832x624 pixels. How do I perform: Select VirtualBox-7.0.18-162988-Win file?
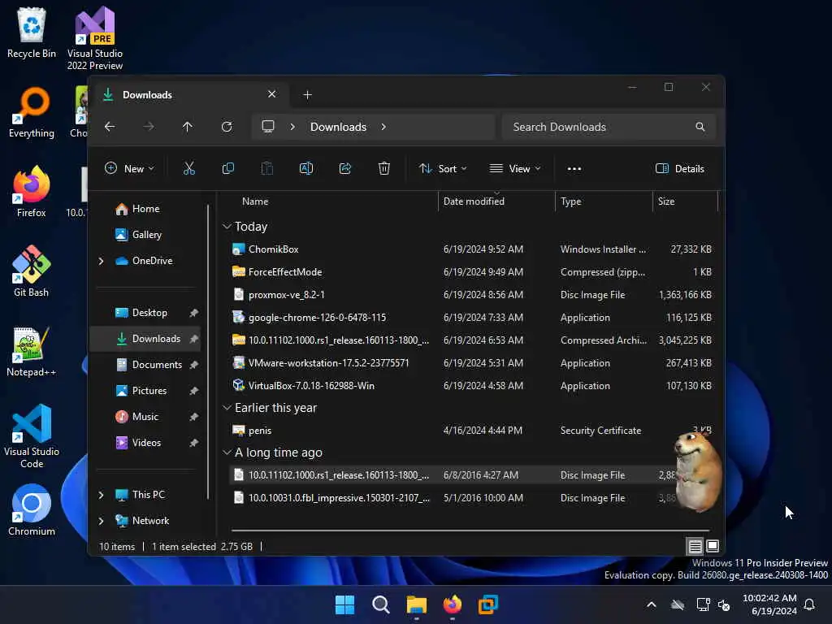[471, 386]
